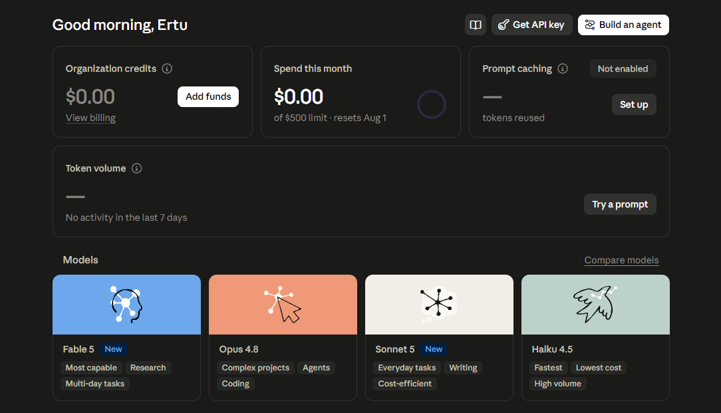Click the Set up button for prompt caching

[x=634, y=104]
